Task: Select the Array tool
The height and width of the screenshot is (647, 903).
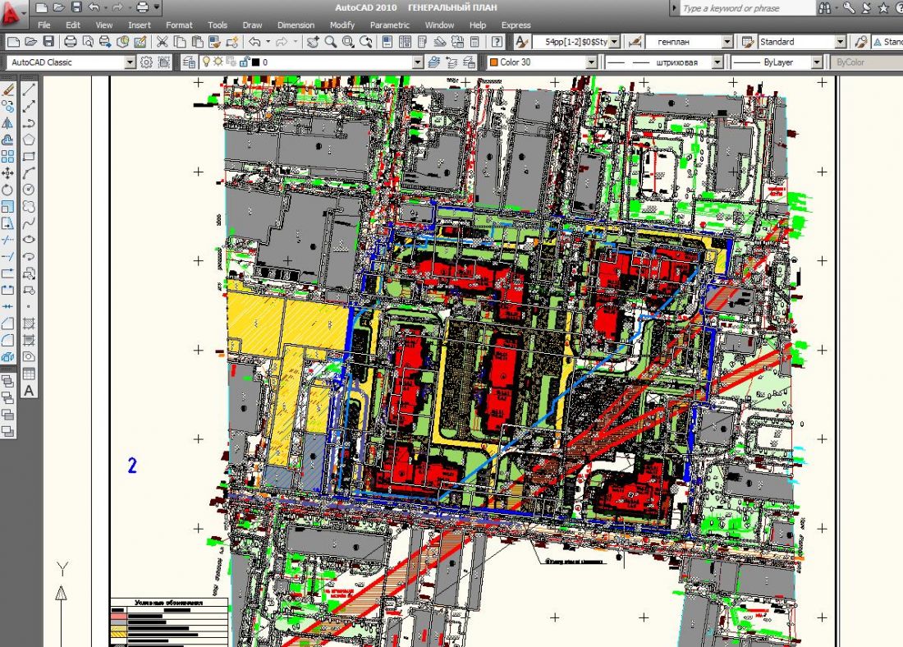Action: coord(8,156)
